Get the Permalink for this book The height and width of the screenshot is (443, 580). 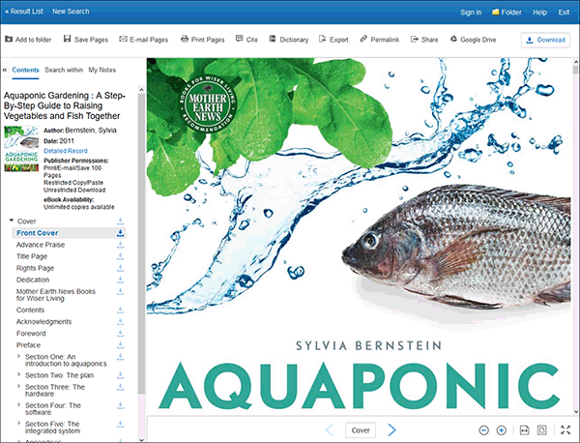coord(380,39)
